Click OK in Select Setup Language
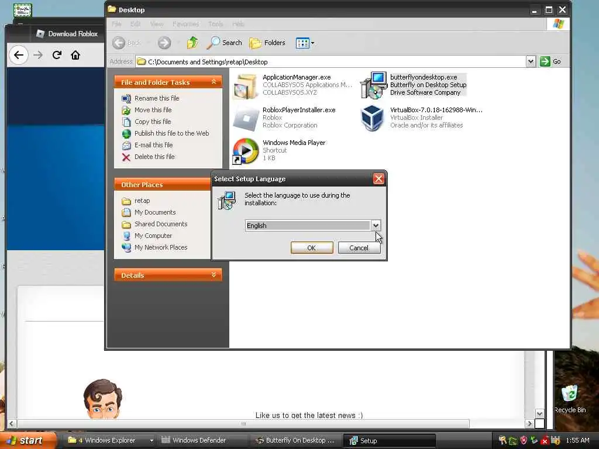The image size is (599, 449). click(x=312, y=248)
